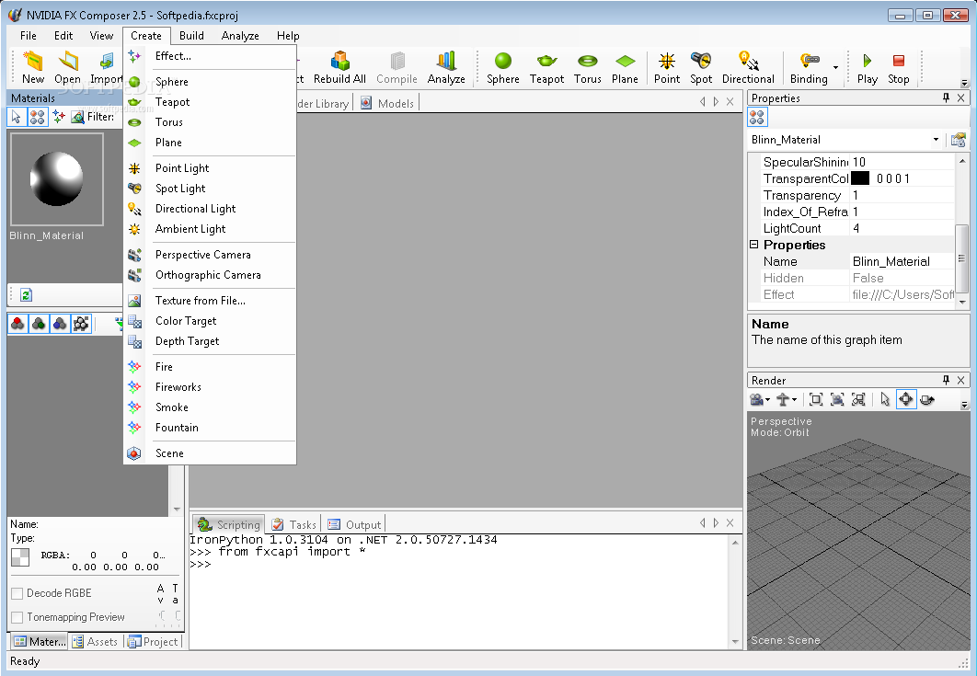Viewport: 977px width, 676px height.
Task: Add a Sphere from the toolbar
Action: pos(503,67)
